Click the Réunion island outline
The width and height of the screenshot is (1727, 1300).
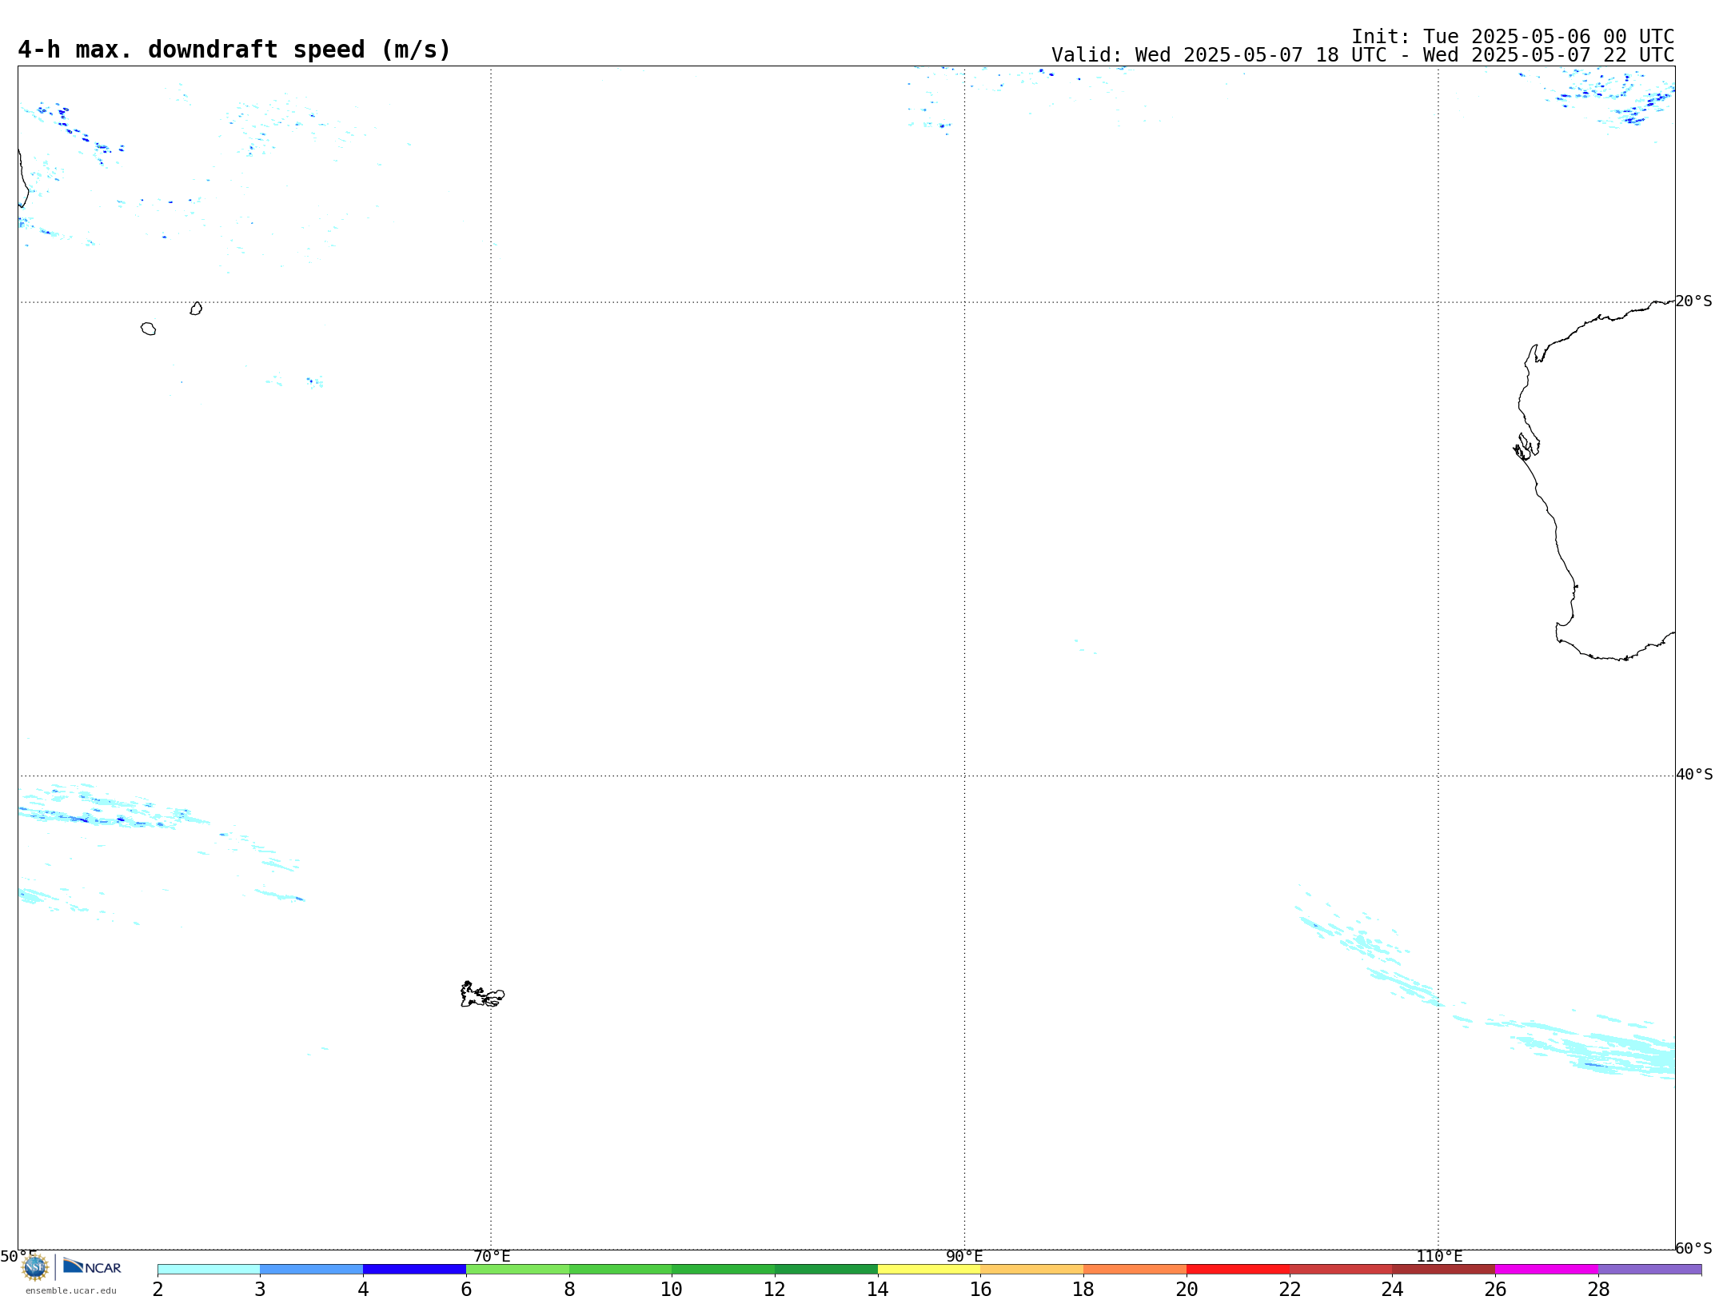tap(148, 329)
